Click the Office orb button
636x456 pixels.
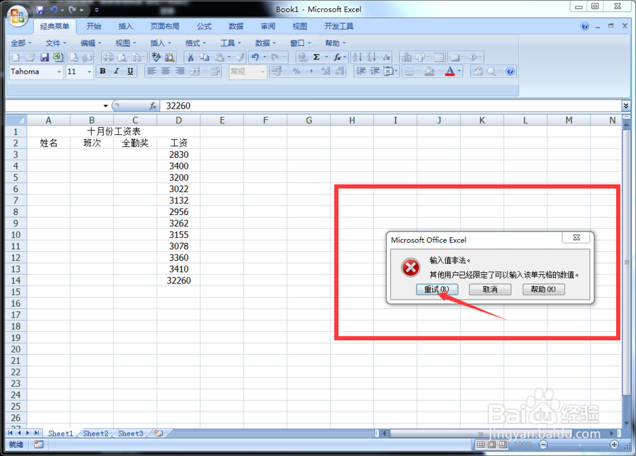pos(17,17)
